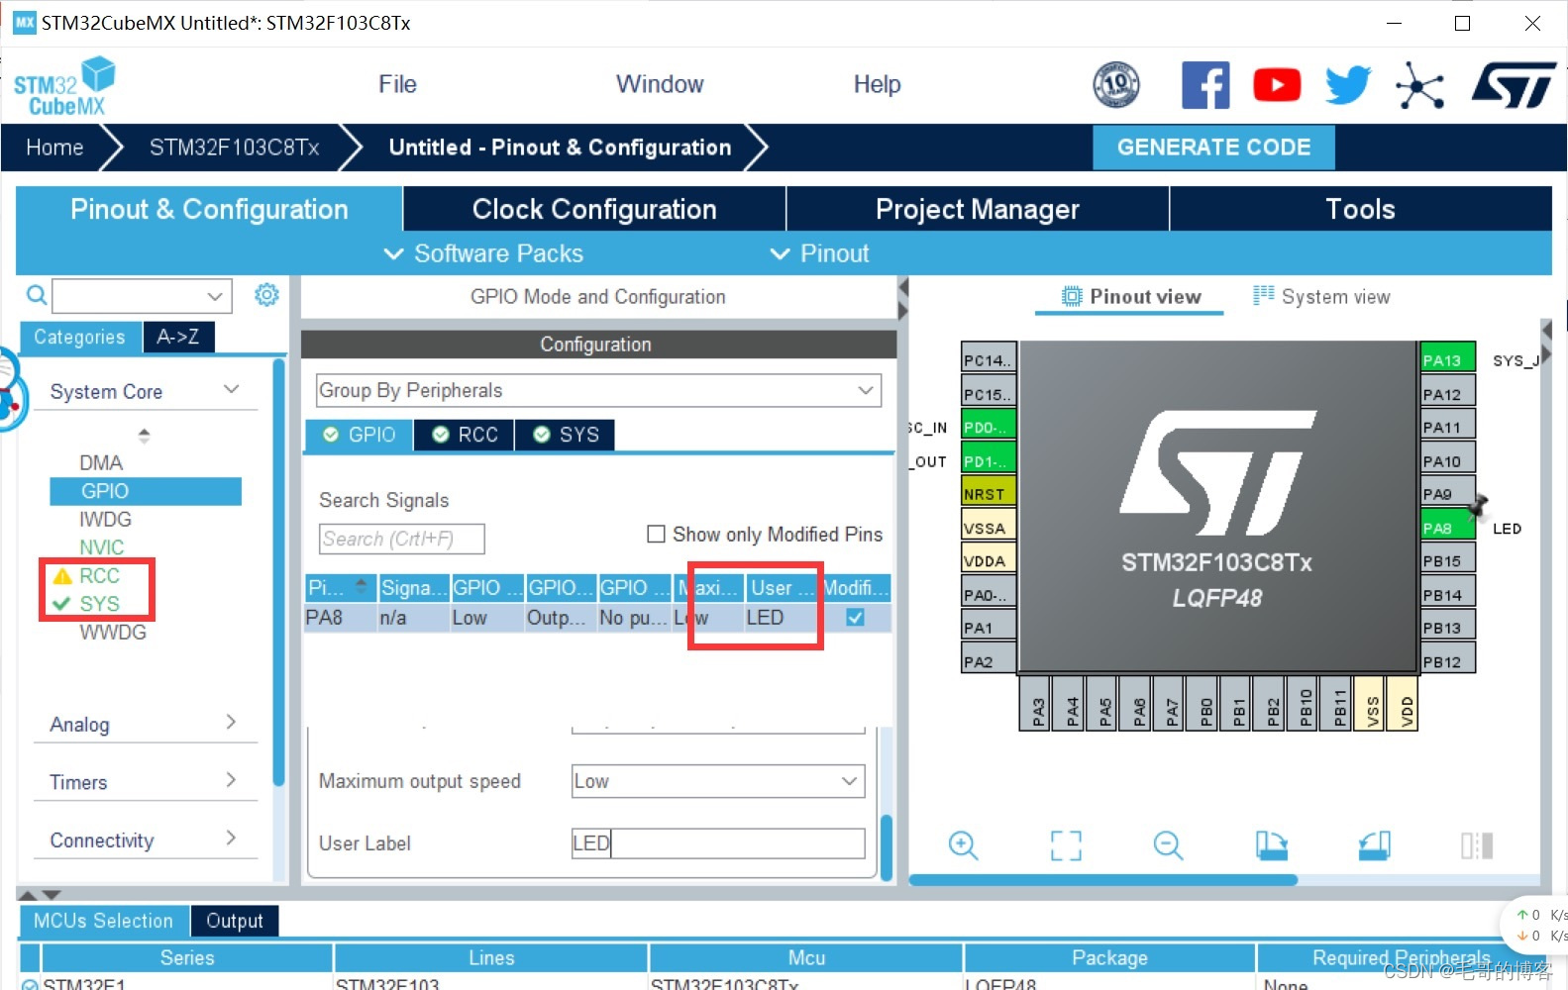Select the SYS configuration tab
1568x990 pixels.
566,435
